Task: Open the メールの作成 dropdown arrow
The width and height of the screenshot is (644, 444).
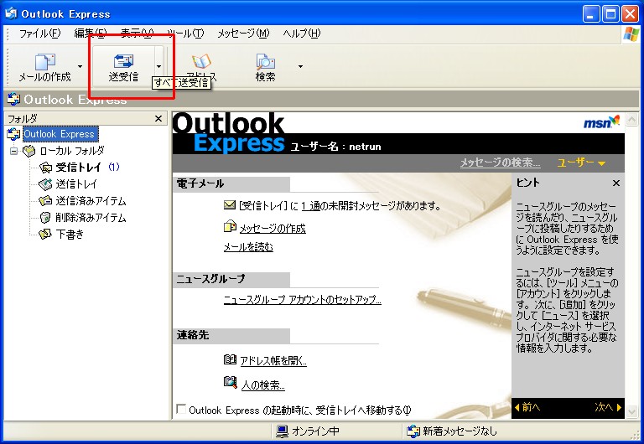Action: pos(80,66)
